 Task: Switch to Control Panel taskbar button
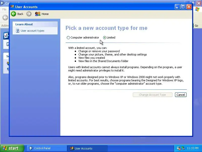(47, 148)
